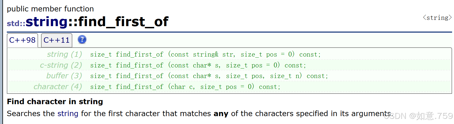The image size is (454, 124).
Task: Select the 'string (1)' overload label
Action: point(64,54)
